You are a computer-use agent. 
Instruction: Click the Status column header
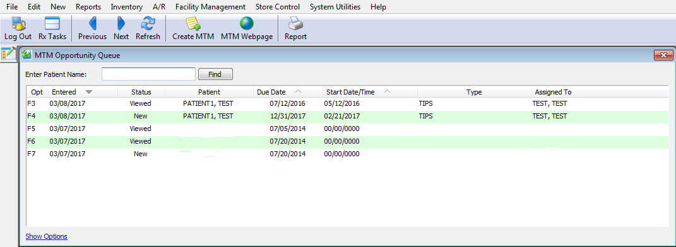(x=141, y=91)
